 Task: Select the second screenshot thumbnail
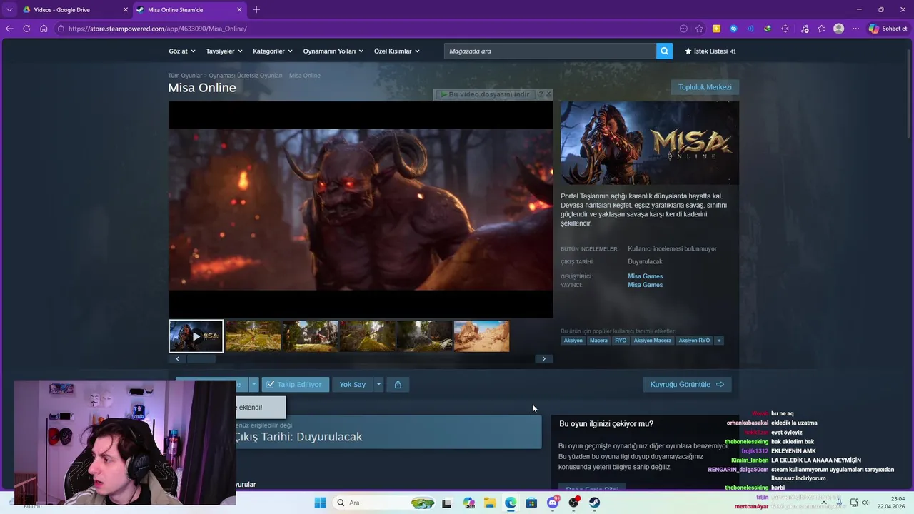tap(311, 336)
